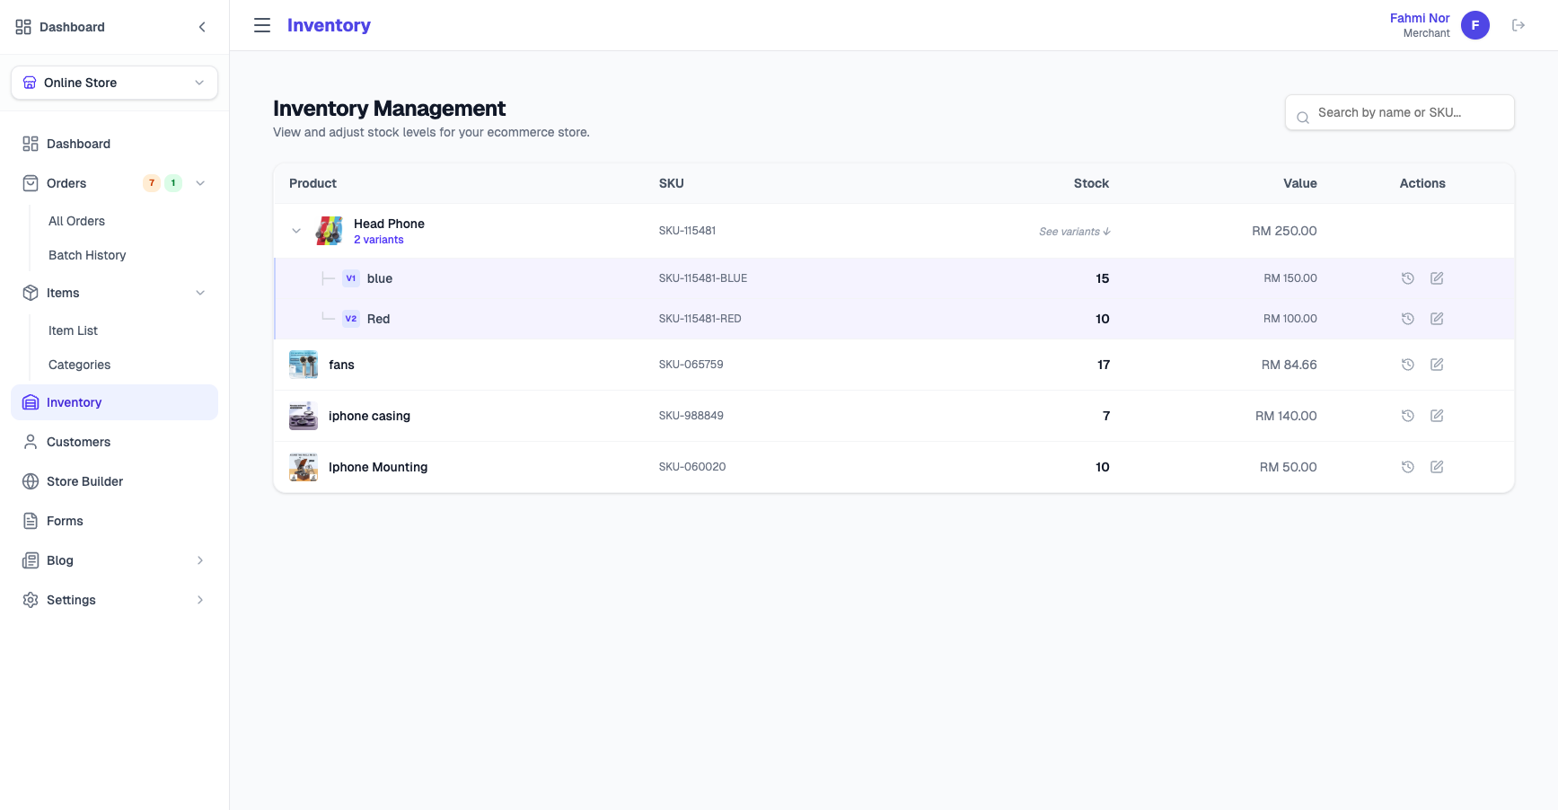
Task: Open the Online Store dropdown
Action: (x=114, y=83)
